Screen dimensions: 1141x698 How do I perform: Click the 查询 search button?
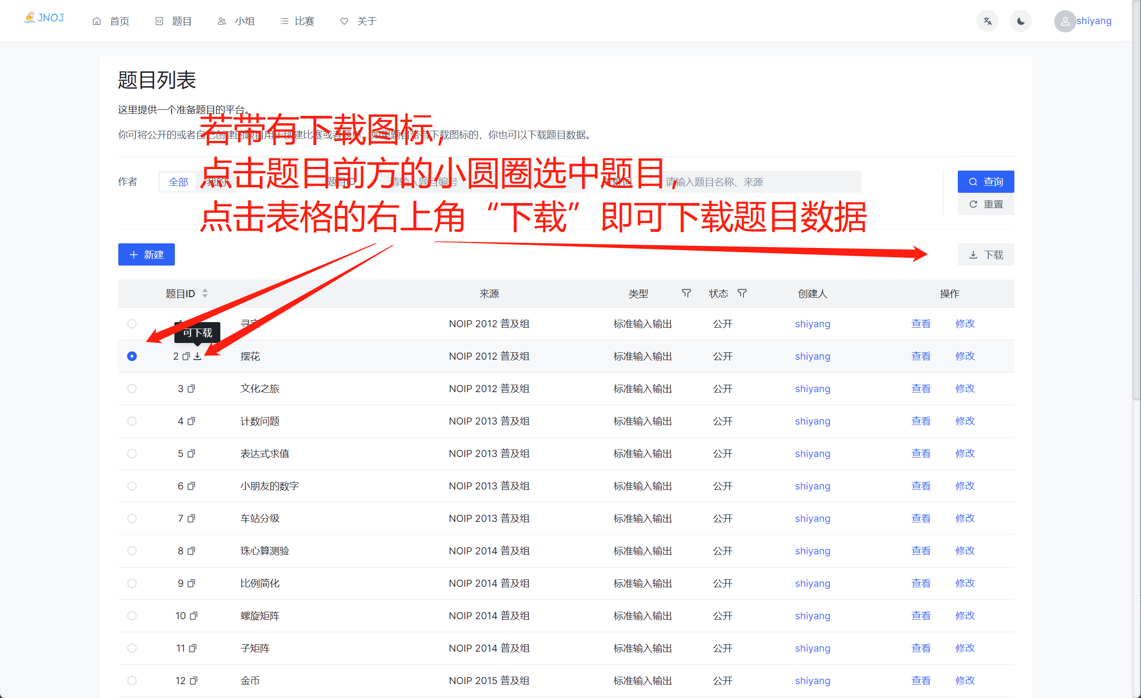coord(986,182)
